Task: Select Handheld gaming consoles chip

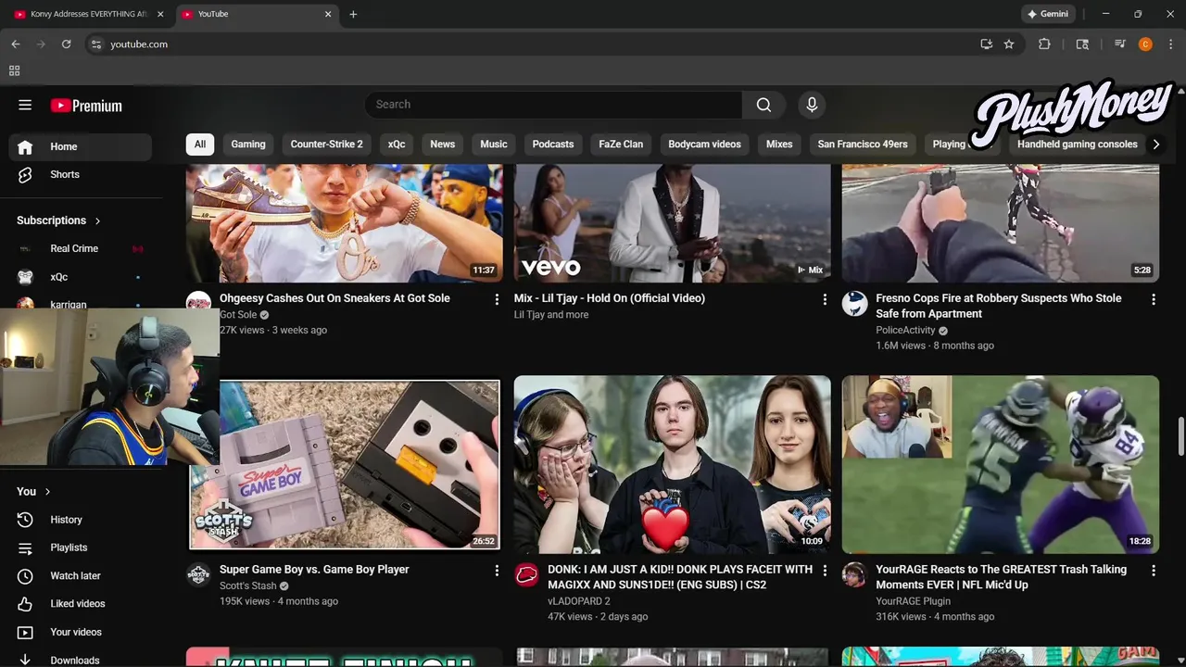Action: click(1077, 144)
